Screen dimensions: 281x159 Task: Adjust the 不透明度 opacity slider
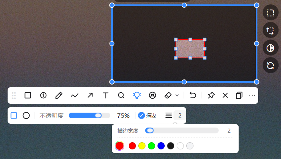tap(90, 115)
